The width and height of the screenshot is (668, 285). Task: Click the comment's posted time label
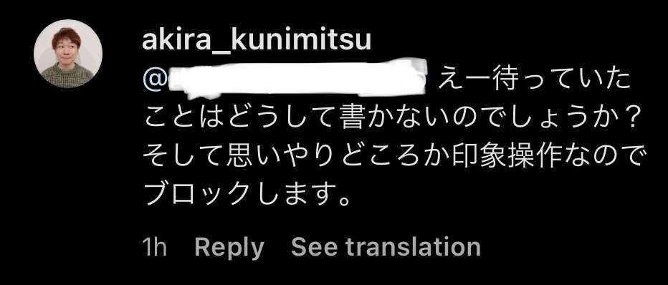coord(154,247)
